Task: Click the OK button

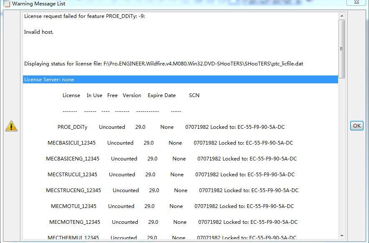Action: [357, 126]
